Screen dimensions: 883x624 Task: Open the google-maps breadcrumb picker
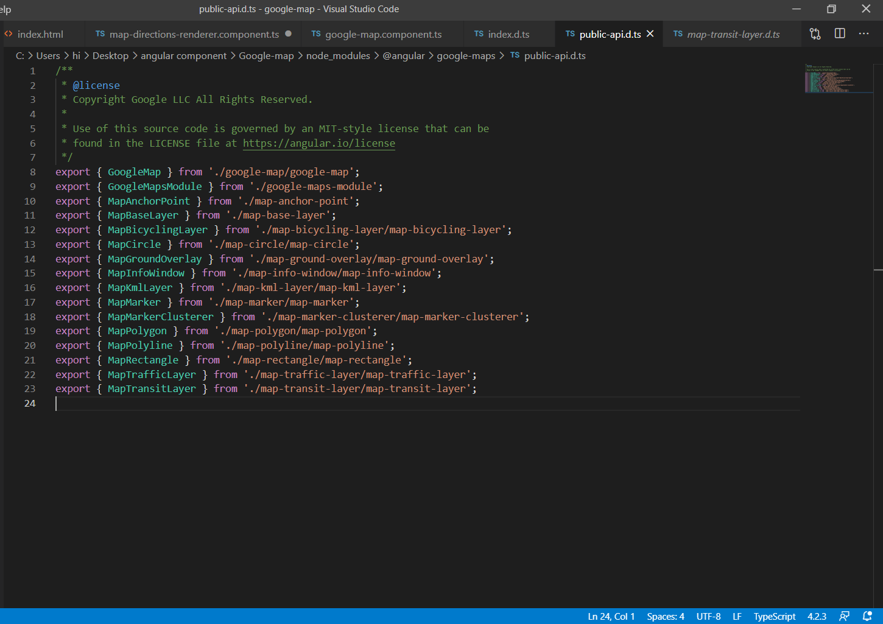(466, 55)
